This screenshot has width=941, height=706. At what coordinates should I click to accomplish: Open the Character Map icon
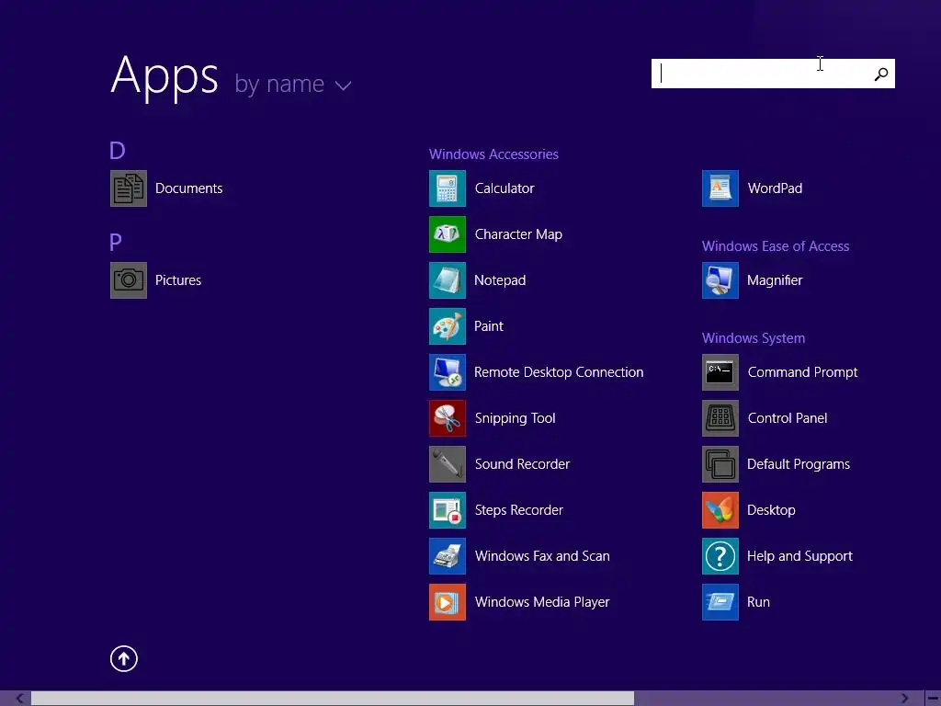(448, 234)
